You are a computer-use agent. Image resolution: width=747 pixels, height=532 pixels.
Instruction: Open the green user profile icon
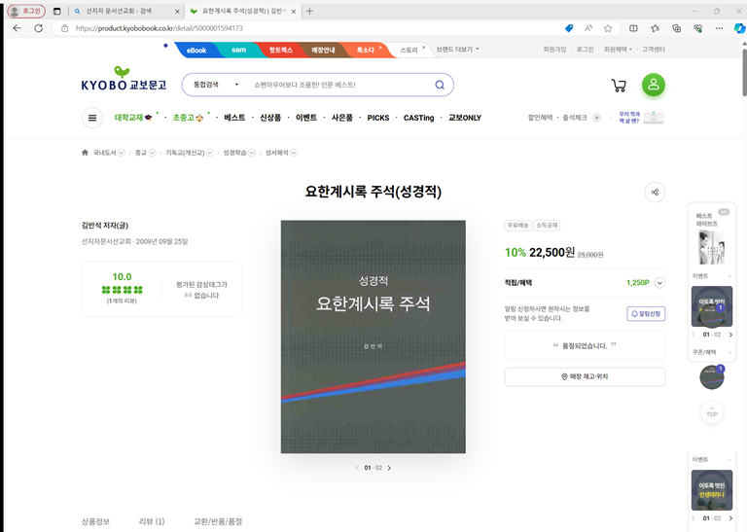click(654, 85)
